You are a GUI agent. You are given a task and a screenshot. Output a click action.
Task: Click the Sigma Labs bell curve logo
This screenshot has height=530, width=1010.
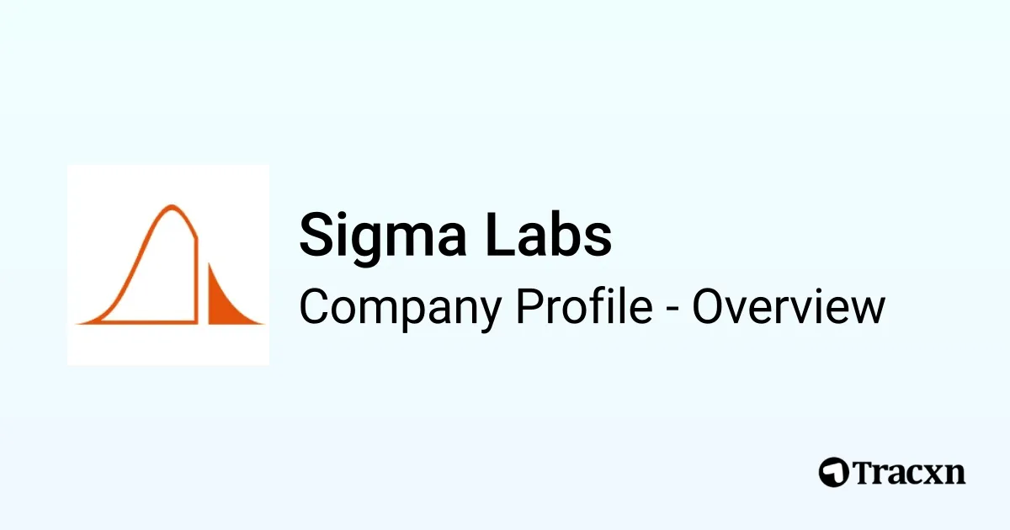click(x=168, y=265)
